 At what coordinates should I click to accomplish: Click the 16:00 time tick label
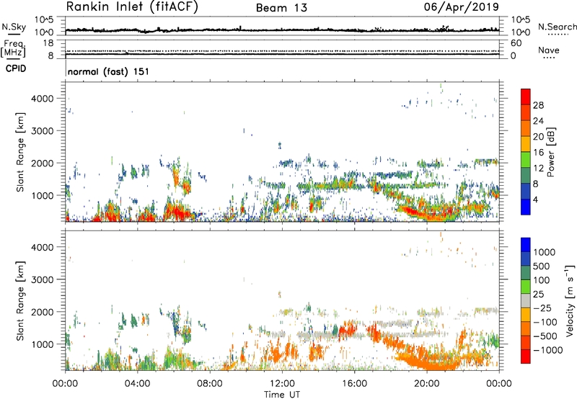coord(355,384)
